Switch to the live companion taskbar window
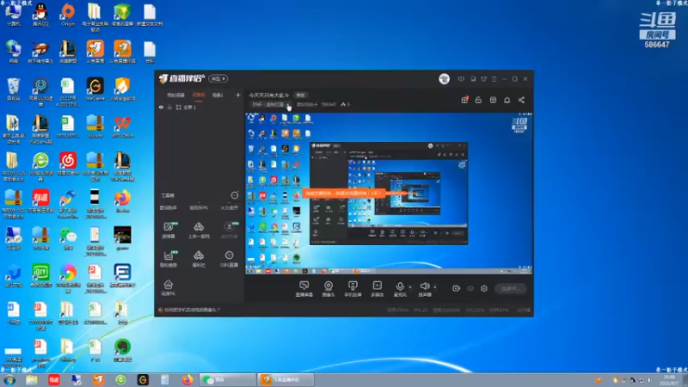 point(286,379)
